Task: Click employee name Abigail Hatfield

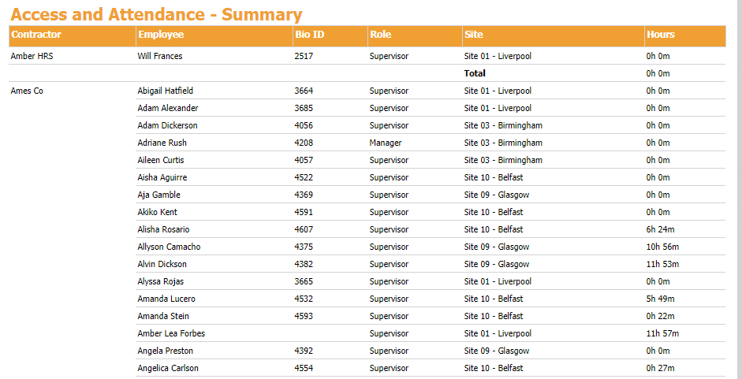Action: pyautogui.click(x=165, y=91)
